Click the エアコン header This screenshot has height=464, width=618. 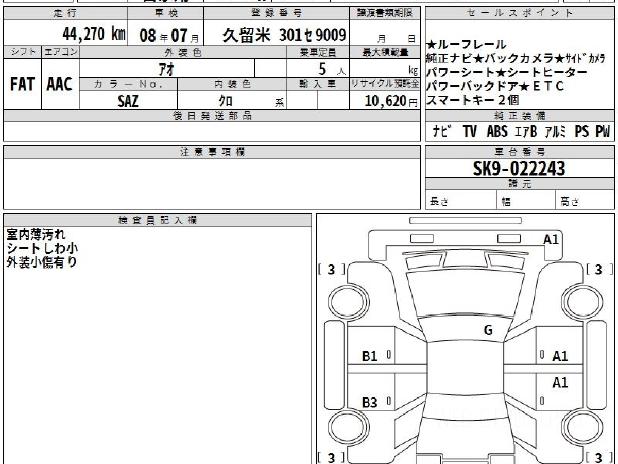60,52
